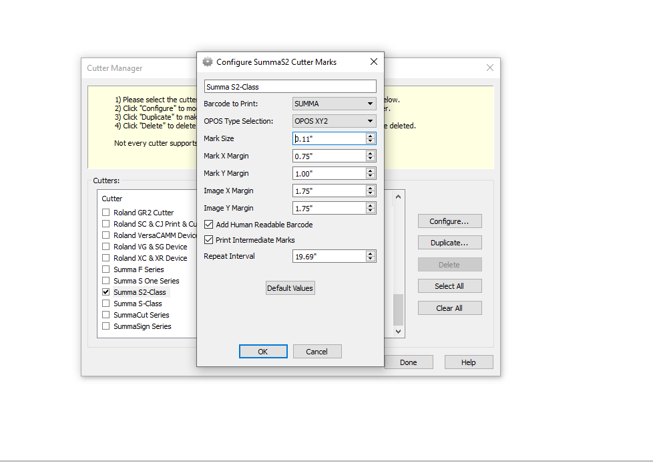Check the Summa S-Class checkbox
Viewport: 653px width, 462px height.
(x=105, y=303)
